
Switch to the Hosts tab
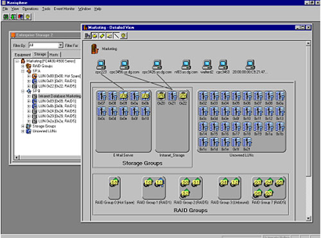coord(54,55)
